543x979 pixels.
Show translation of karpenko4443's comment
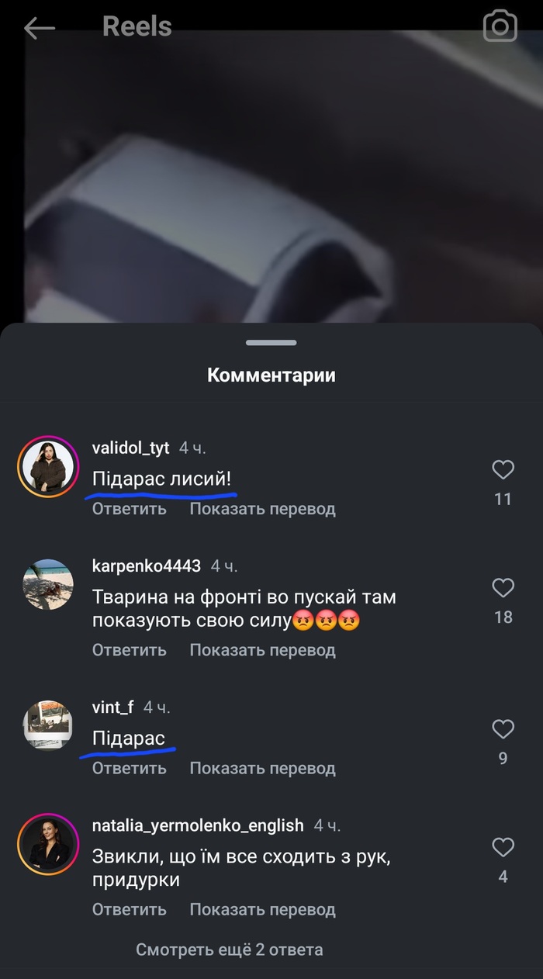(263, 650)
